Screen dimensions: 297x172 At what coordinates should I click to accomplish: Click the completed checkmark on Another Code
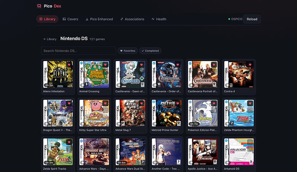[x=178, y=149]
